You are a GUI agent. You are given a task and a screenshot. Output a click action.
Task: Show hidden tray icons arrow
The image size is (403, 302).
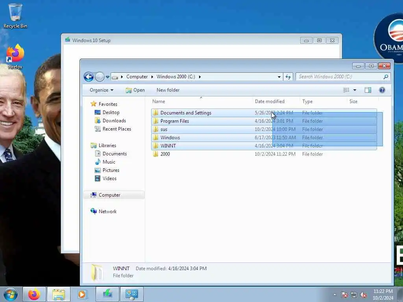pyautogui.click(x=335, y=295)
